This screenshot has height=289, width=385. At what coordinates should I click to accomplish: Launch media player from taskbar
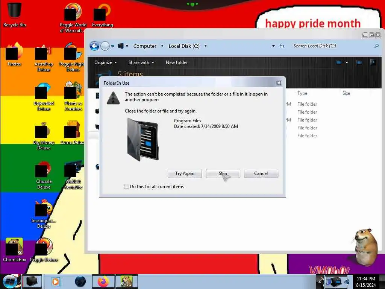[x=56, y=281]
